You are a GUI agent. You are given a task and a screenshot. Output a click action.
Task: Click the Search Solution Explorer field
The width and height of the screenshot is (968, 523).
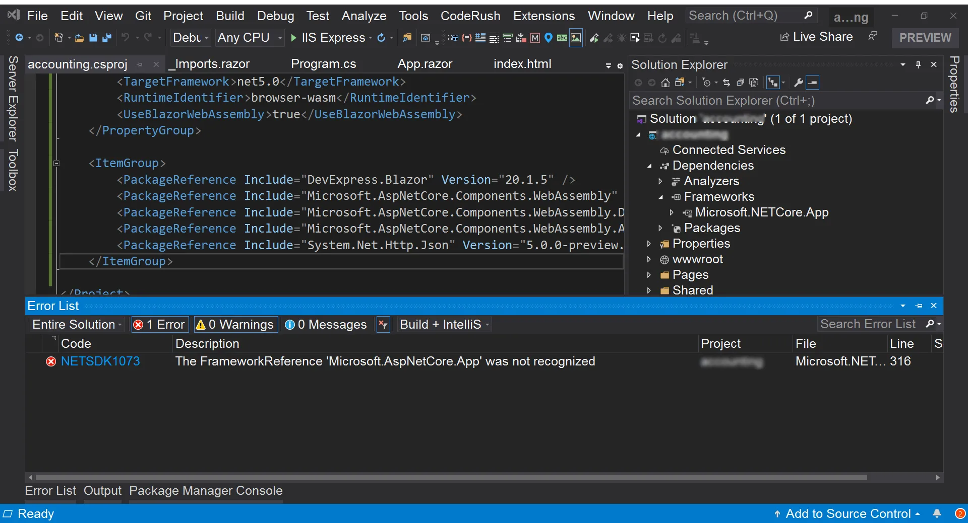point(776,101)
